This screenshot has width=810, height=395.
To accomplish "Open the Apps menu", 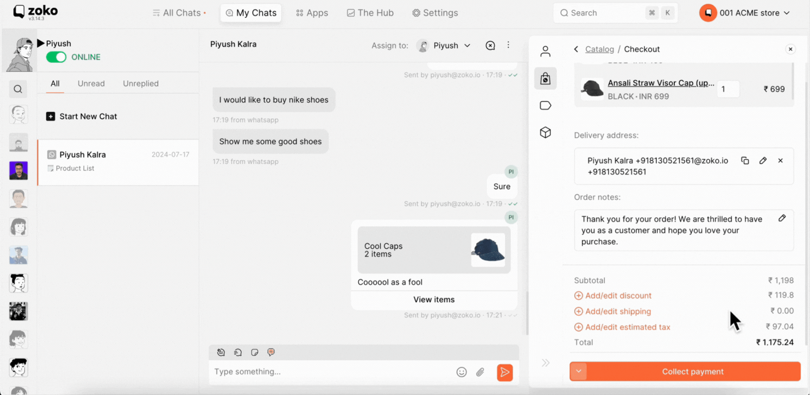I will coord(312,13).
